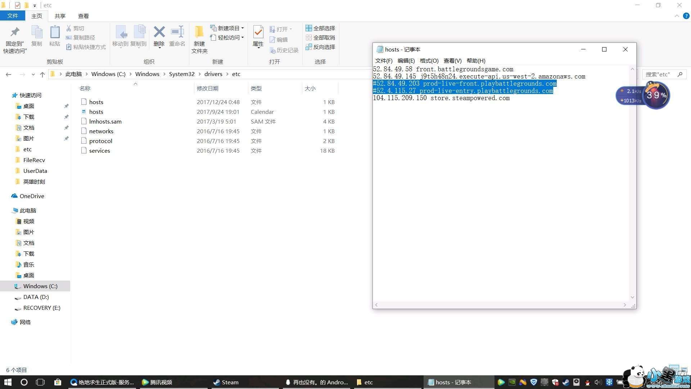The height and width of the screenshot is (389, 691).
Task: Open Cortana search circle on taskbar
Action: click(x=24, y=382)
